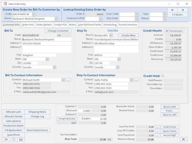Expand the Bill To State dropdown
Image resolution: width=192 pixels, height=144 pixels.
pyautogui.click(x=47, y=59)
